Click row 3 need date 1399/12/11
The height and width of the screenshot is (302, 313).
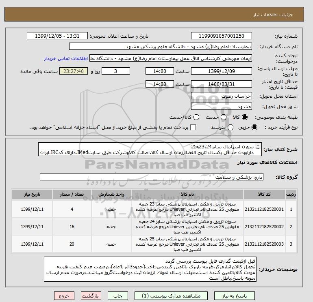click(x=32, y=244)
